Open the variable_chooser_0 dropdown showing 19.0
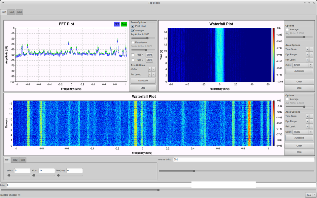Image resolution: width=317 pixels, height=198 pixels. (x=310, y=195)
